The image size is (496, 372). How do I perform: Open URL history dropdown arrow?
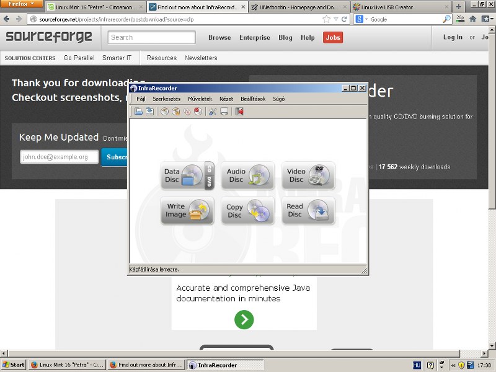tap(336, 19)
